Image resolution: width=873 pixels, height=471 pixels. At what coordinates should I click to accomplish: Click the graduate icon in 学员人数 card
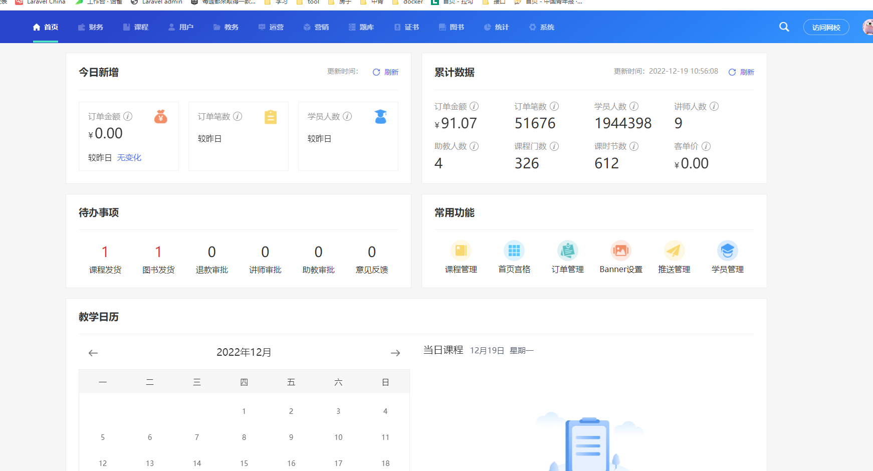[381, 117]
